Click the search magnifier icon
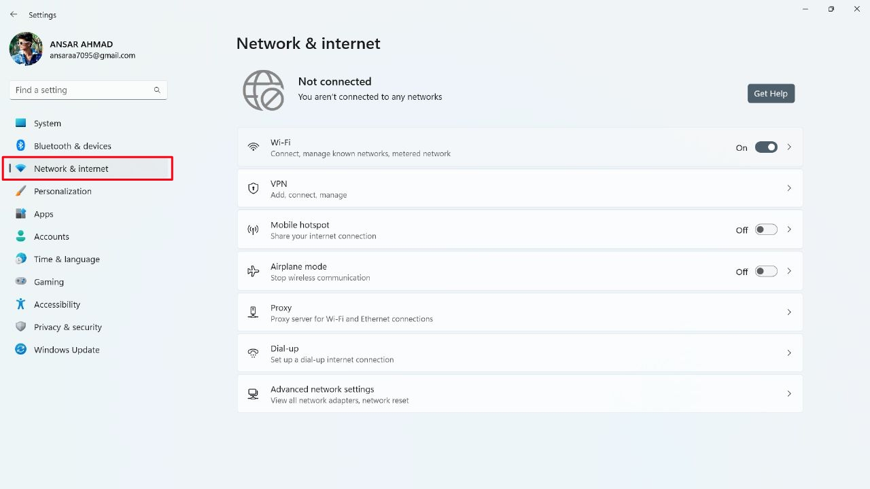Screen dimensions: 870x489 point(157,90)
